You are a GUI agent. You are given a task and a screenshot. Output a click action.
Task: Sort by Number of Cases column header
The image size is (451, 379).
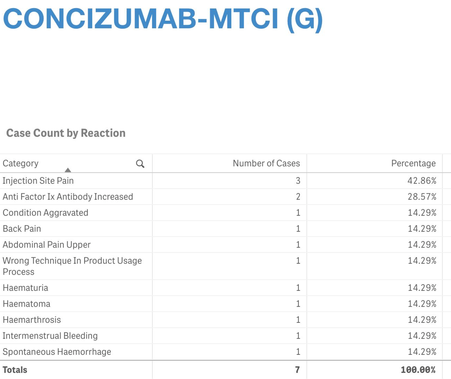coord(266,163)
